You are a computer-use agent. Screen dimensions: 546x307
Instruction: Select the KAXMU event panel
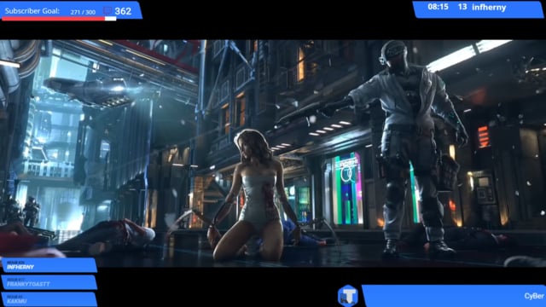(x=49, y=299)
